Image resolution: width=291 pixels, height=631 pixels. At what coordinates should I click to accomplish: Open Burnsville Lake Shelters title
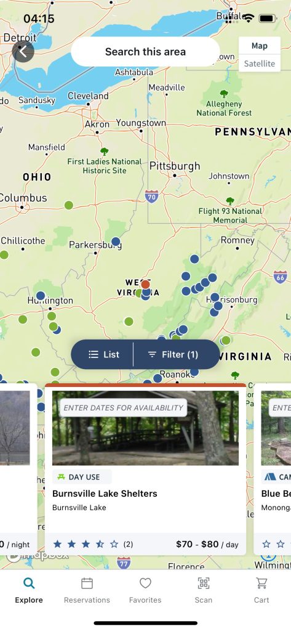coord(105,494)
